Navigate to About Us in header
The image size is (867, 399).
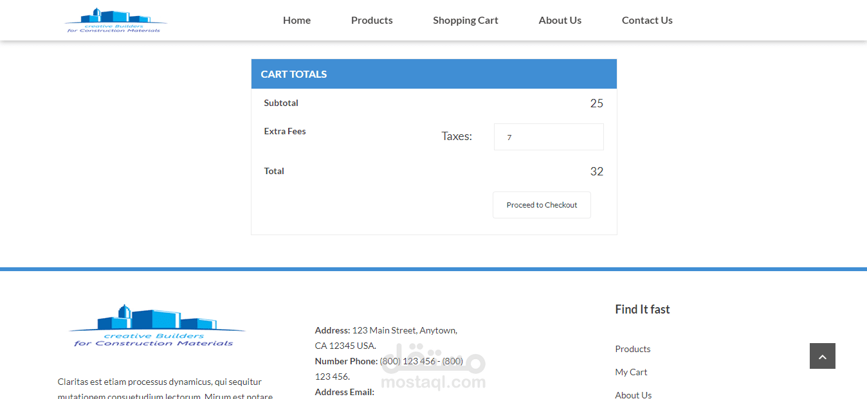tap(560, 21)
